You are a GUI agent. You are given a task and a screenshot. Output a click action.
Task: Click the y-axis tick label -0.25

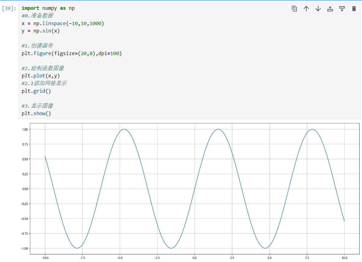pos(24,204)
